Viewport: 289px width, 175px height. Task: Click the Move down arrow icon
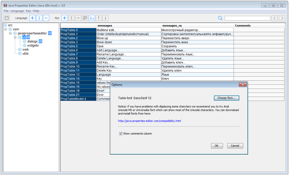coord(105,18)
